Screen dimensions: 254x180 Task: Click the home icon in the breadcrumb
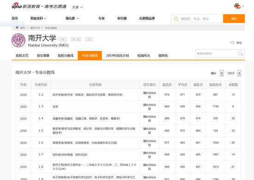pyautogui.click(x=17, y=27)
